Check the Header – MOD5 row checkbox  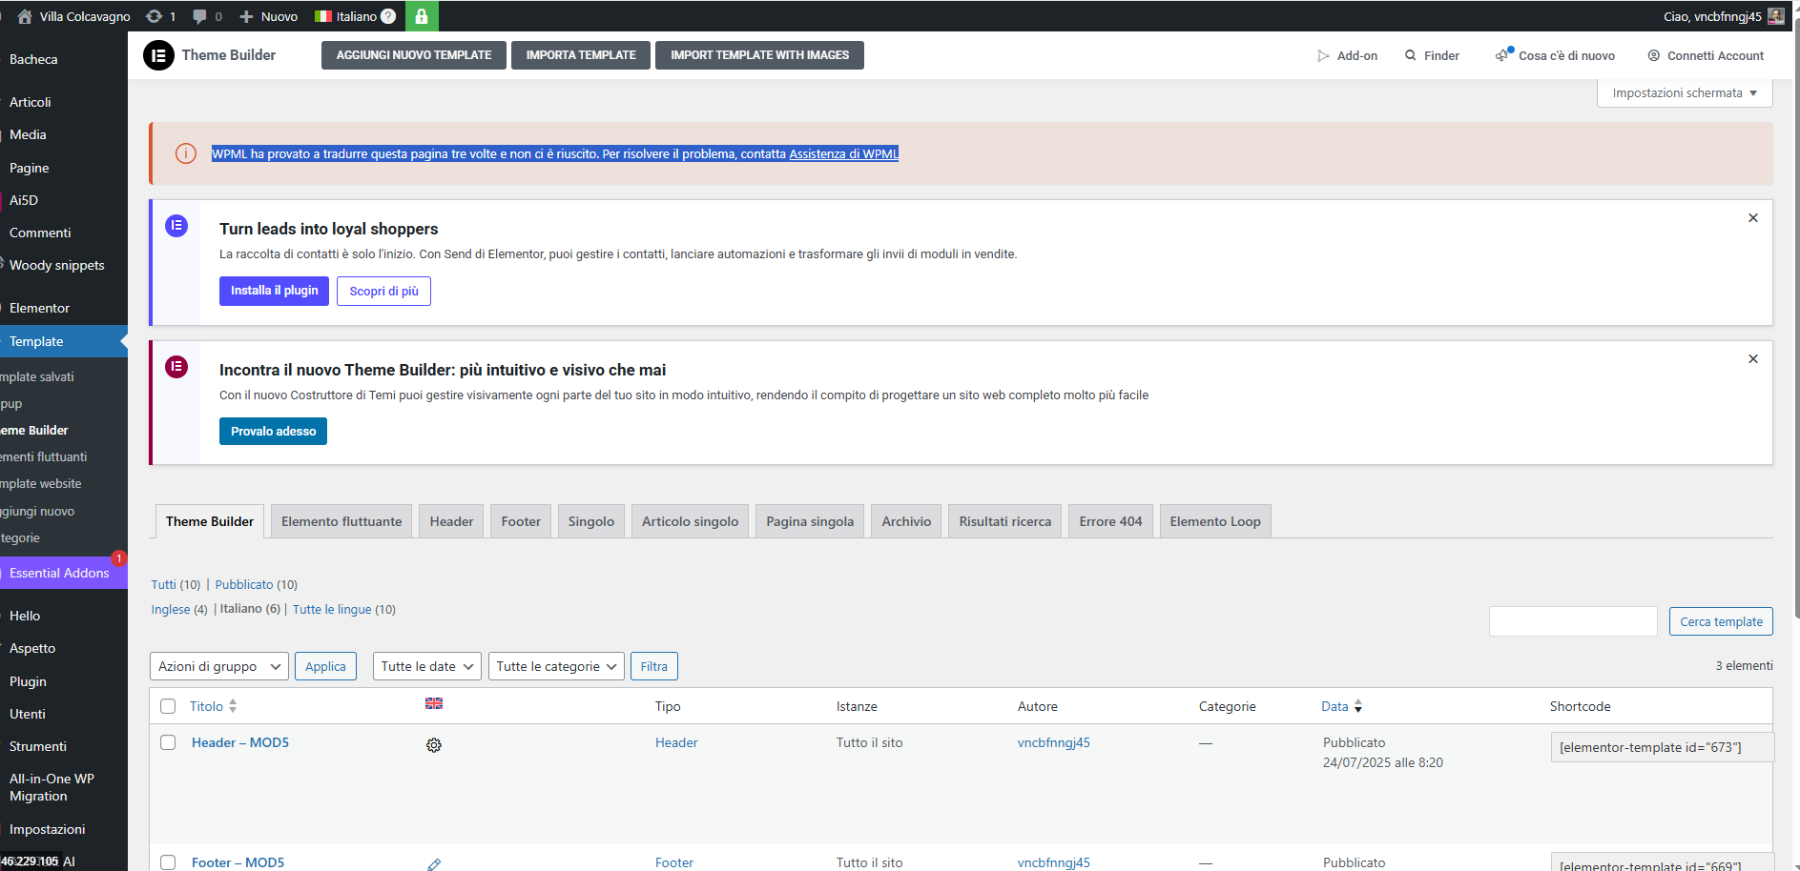point(168,742)
